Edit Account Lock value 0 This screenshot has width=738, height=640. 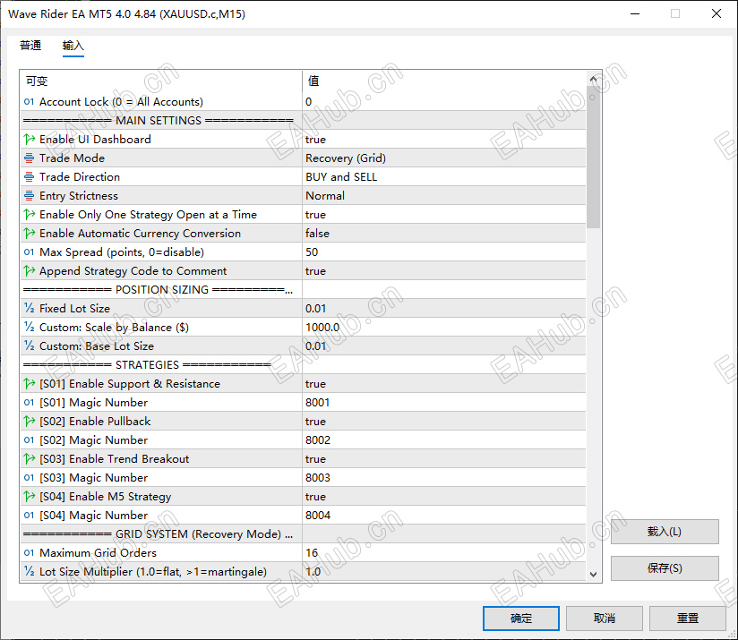[444, 101]
